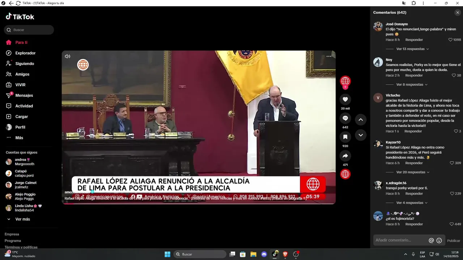Open Catapú followed account
The width and height of the screenshot is (463, 260).
[x=20, y=173]
